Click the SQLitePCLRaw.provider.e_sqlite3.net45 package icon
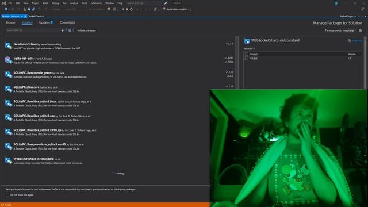The width and height of the screenshot is (368, 207). [x=8, y=146]
